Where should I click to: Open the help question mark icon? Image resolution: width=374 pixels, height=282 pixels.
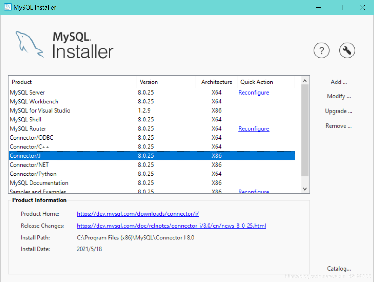coord(321,50)
